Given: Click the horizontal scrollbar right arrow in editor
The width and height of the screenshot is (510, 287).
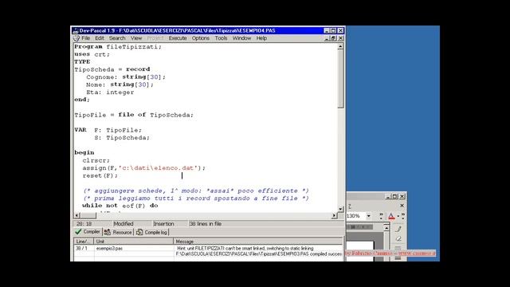Looking at the screenshot, I should coord(334,215).
